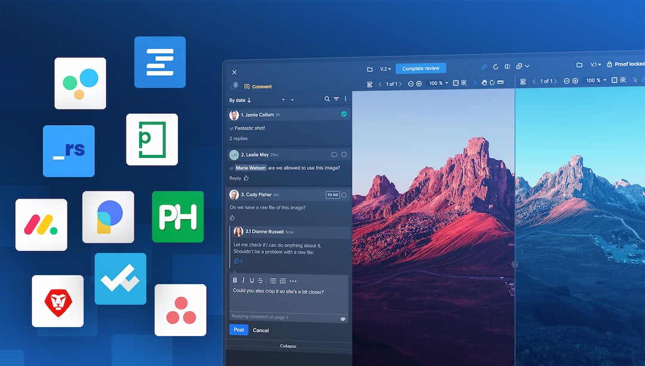
Task: Post the reply to Dianne Russell
Action: pos(238,330)
